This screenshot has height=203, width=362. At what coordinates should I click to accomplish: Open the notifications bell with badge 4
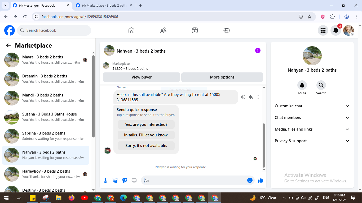point(336,30)
